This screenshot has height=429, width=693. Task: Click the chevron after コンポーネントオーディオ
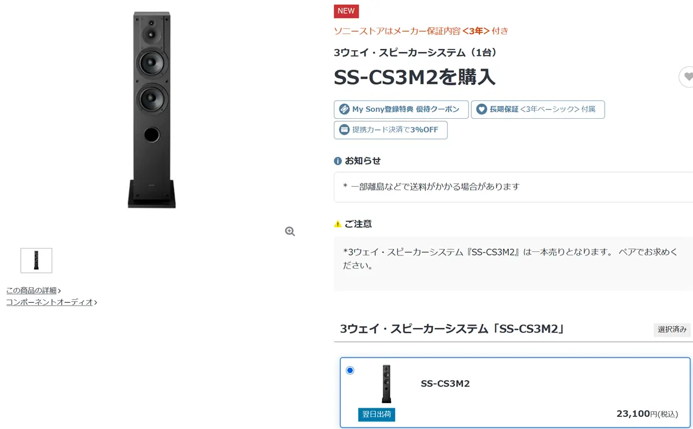95,302
